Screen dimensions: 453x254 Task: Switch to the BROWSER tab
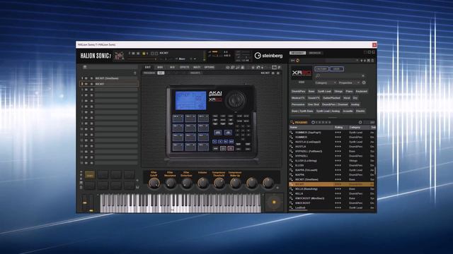(314, 53)
